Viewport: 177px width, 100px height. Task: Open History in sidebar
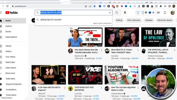9,51
